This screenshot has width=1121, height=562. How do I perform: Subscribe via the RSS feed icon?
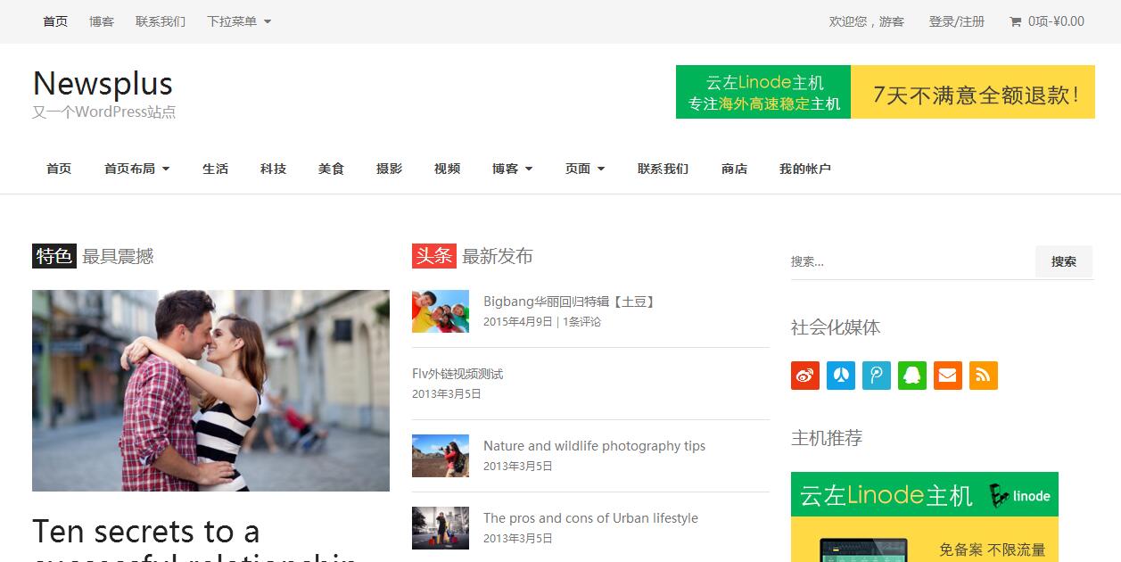click(x=984, y=376)
